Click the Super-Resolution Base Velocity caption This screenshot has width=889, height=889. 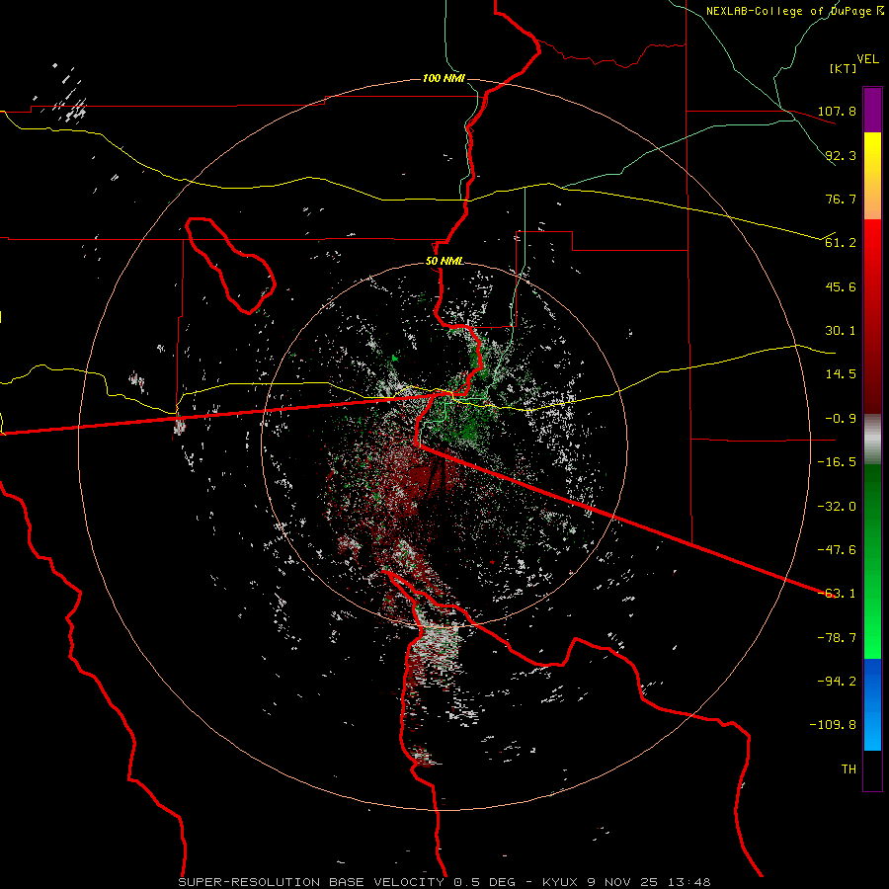point(444,882)
